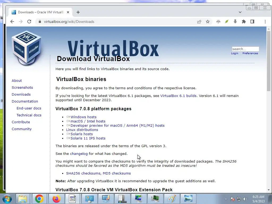This screenshot has height=204, width=272.
Task: Open the Extensions puzzle piece menu
Action: click(244, 22)
